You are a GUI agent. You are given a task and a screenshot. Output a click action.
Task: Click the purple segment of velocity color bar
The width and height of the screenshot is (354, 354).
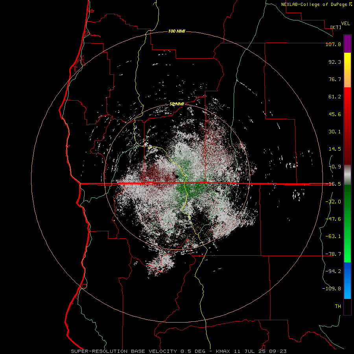tap(347, 44)
